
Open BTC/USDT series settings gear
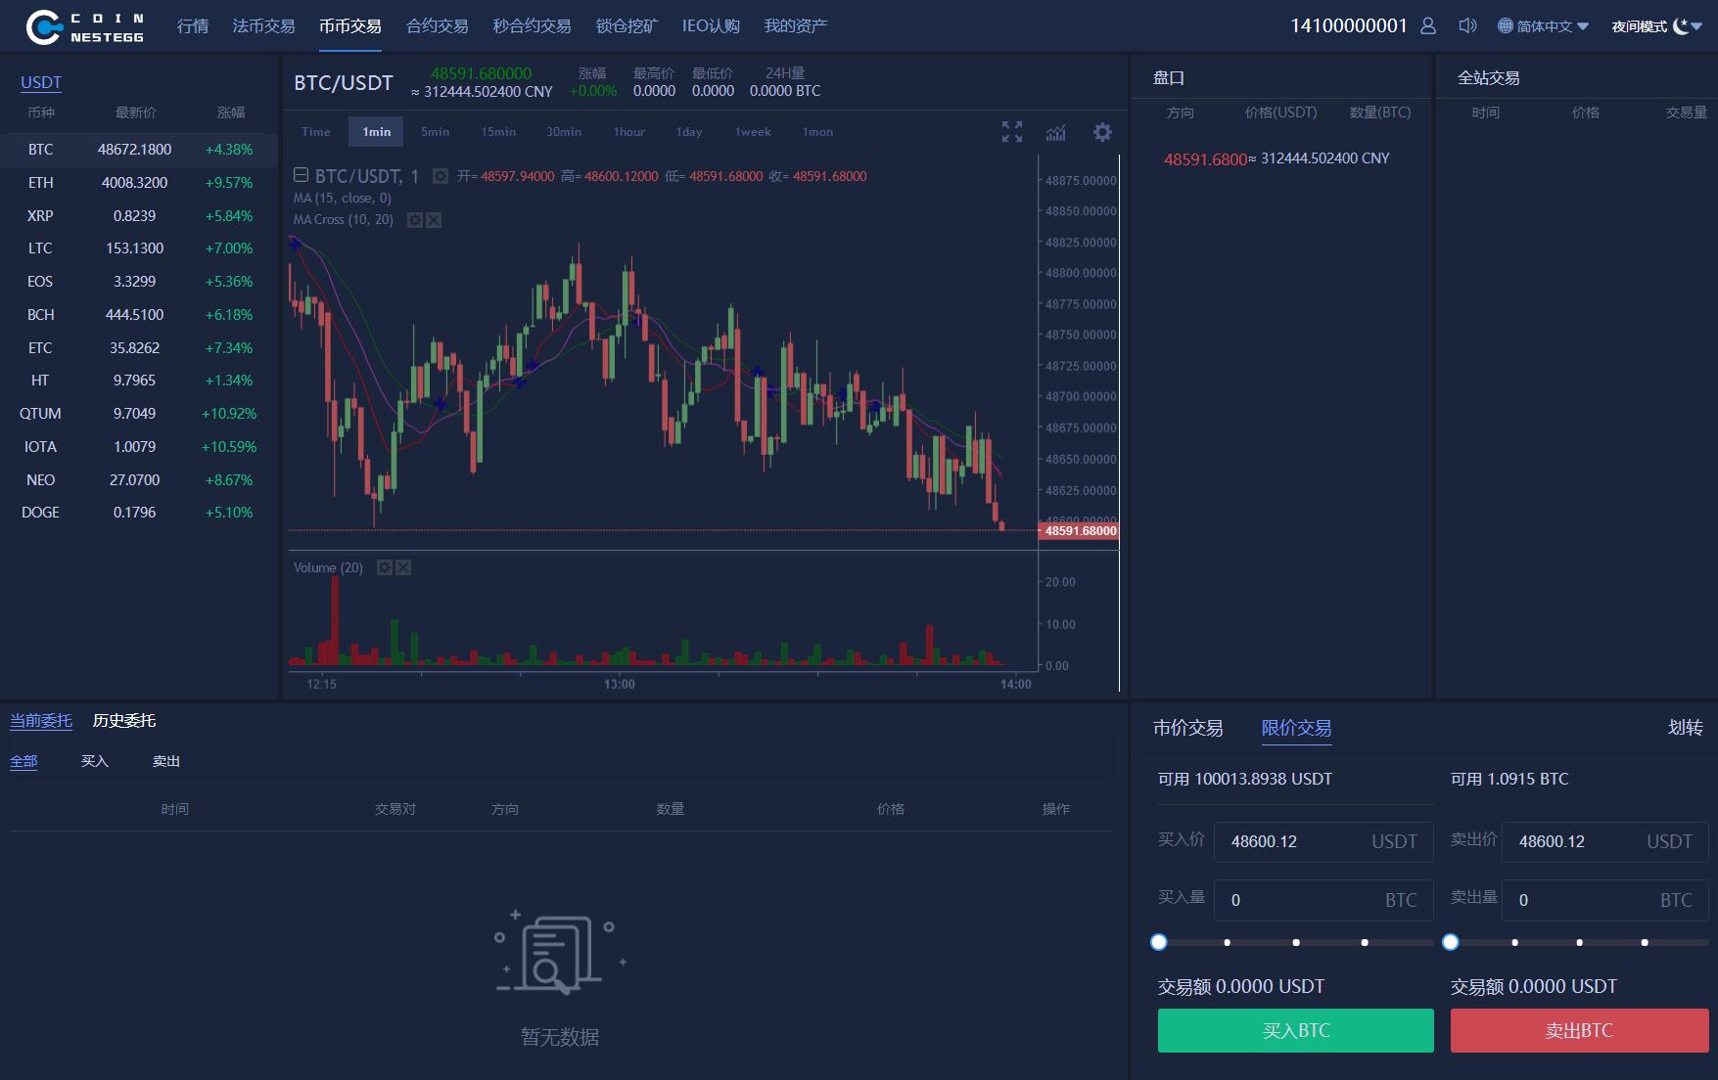pyautogui.click(x=441, y=176)
